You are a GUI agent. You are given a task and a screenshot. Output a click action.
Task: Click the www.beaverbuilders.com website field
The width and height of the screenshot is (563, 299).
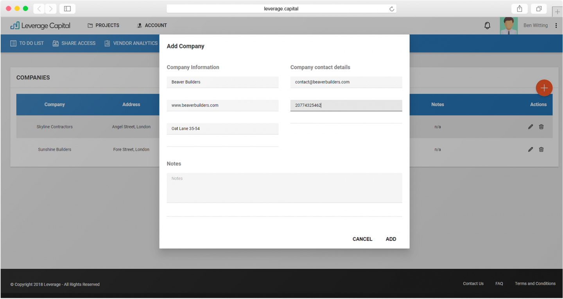point(222,105)
